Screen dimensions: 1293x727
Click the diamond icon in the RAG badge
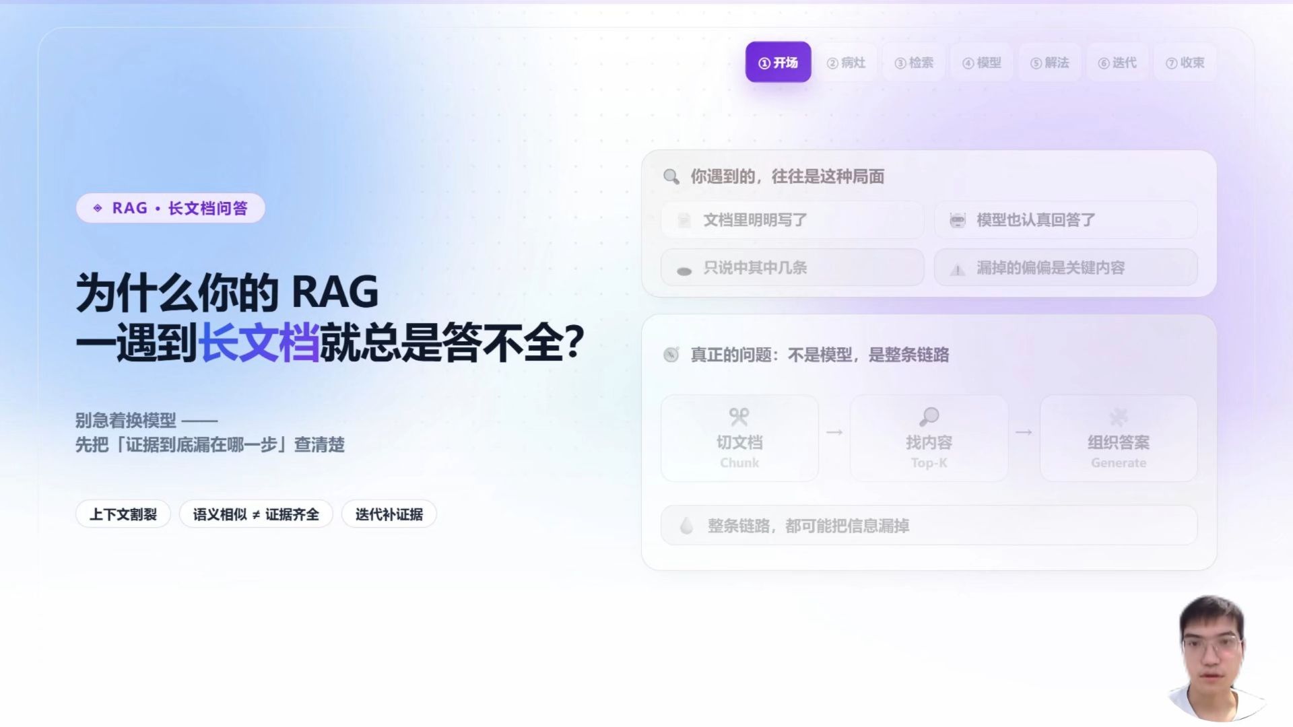(98, 208)
